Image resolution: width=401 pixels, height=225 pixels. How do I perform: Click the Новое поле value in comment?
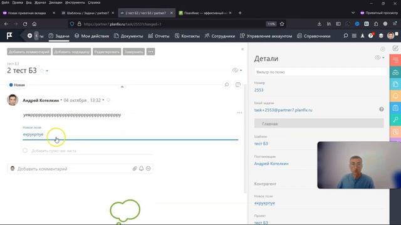pyautogui.click(x=33, y=134)
